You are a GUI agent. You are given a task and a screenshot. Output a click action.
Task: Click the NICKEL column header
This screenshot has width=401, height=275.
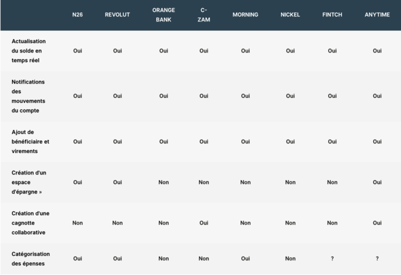click(x=290, y=15)
